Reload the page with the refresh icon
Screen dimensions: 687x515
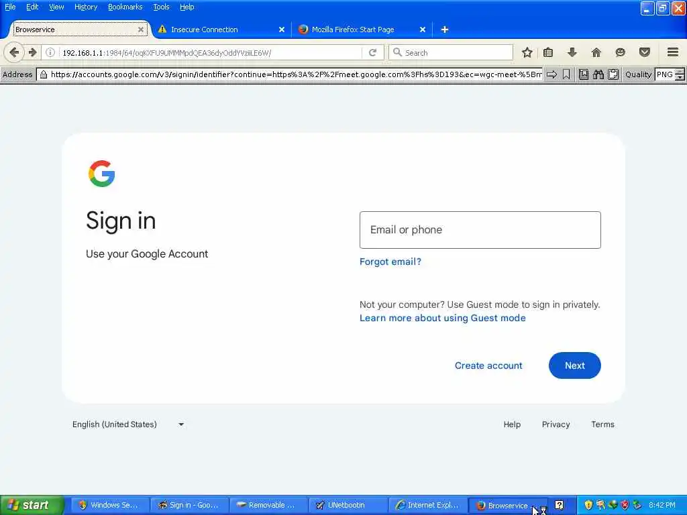coord(373,52)
